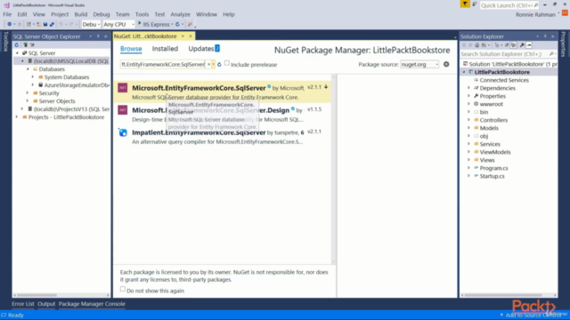Viewport: 570px width, 320px height.
Task: Refresh the NuGet search results
Action: 219,65
